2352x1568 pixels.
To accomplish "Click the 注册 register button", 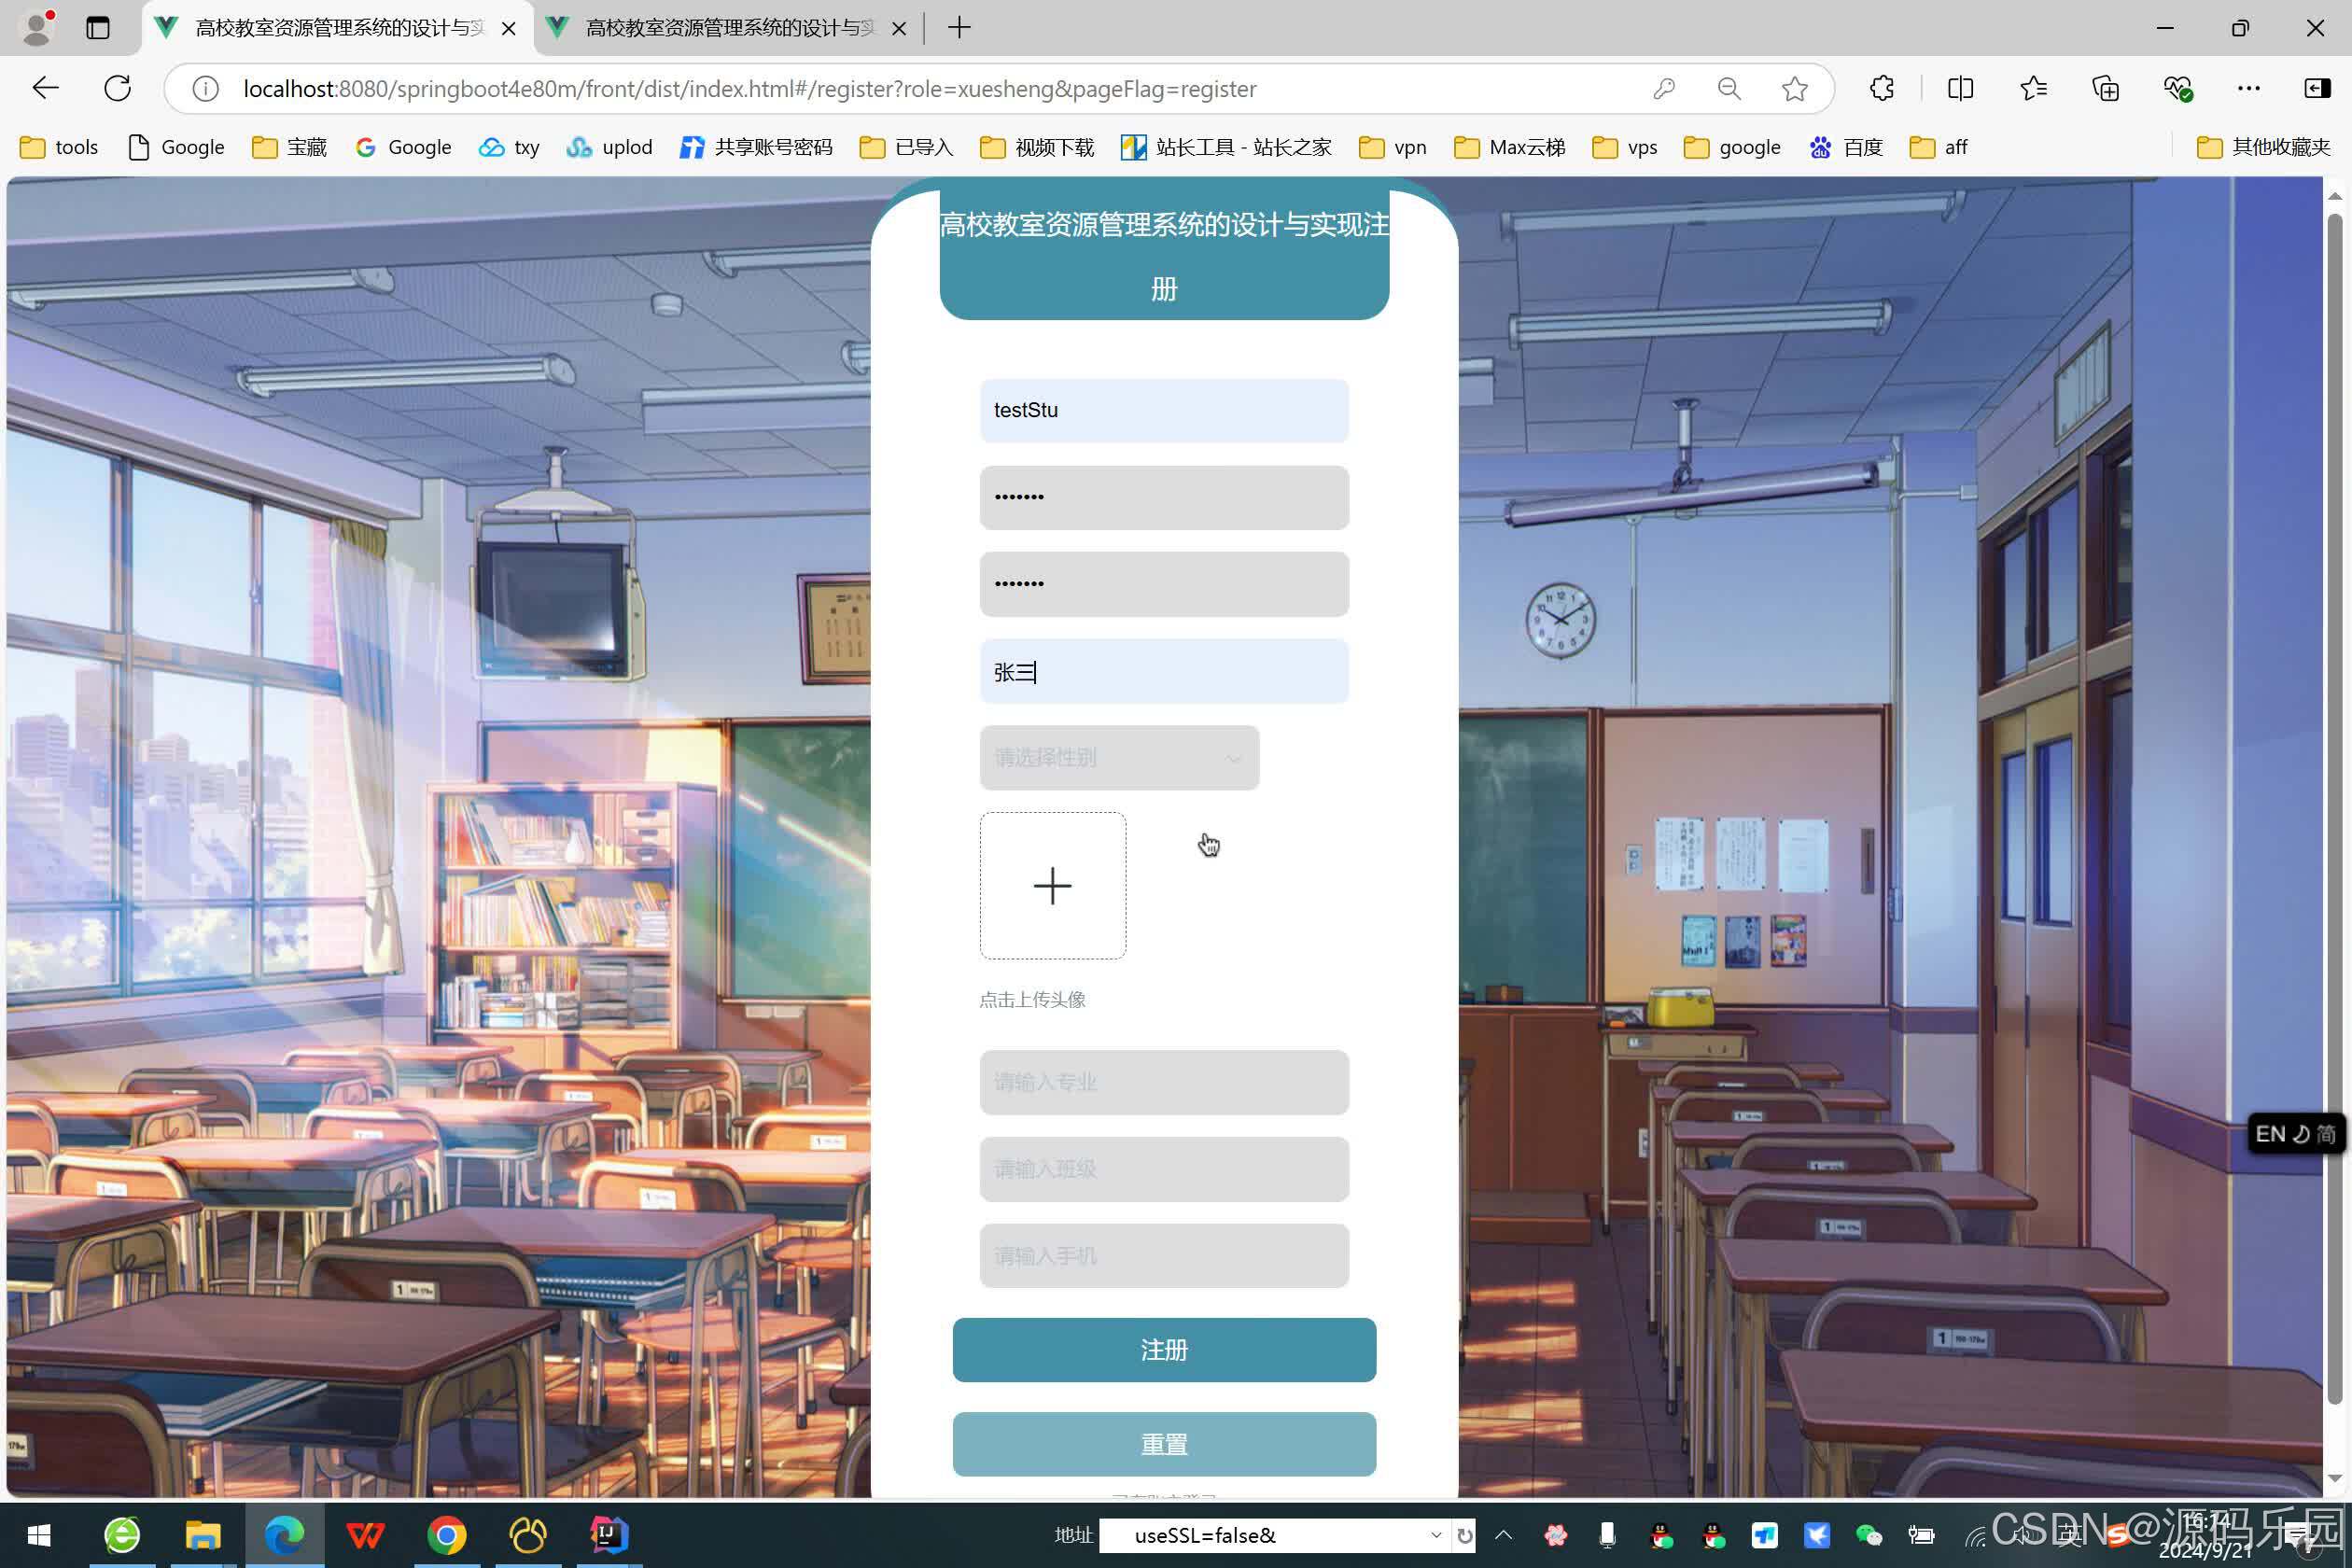I will click(1163, 1349).
